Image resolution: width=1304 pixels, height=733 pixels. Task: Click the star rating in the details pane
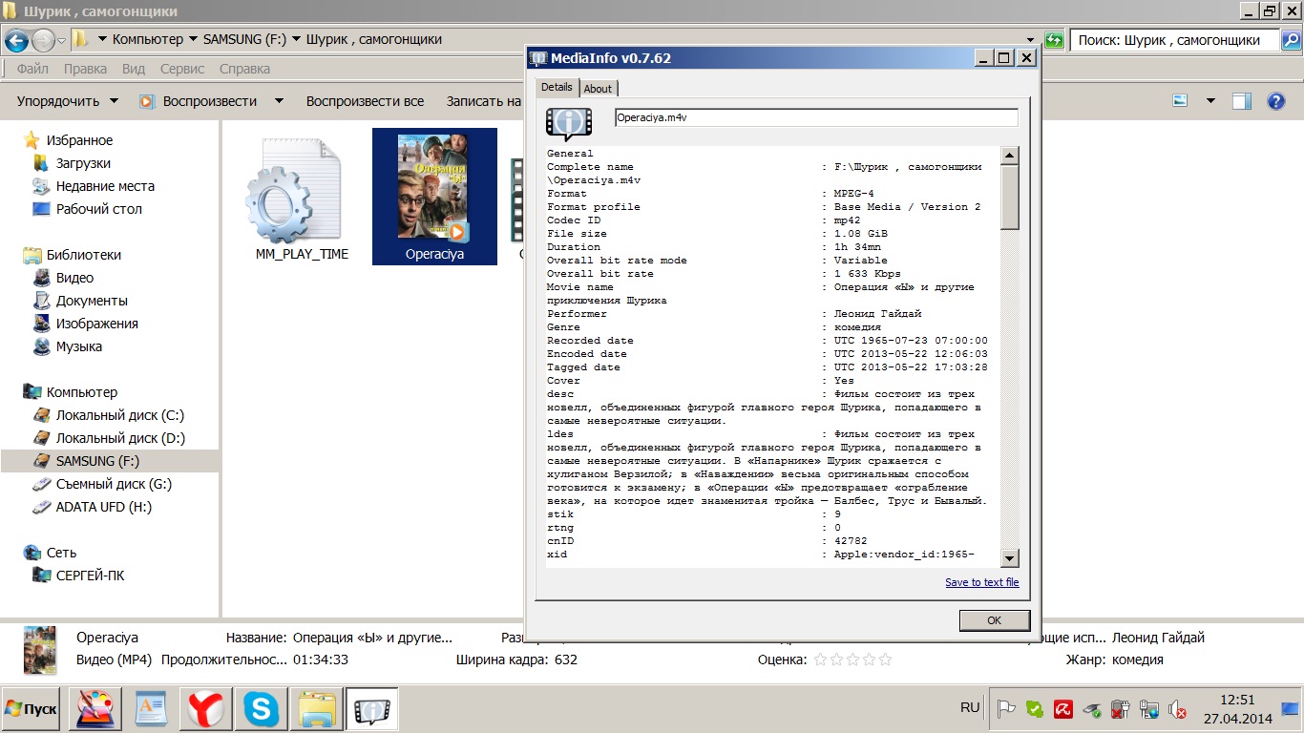pyautogui.click(x=852, y=660)
